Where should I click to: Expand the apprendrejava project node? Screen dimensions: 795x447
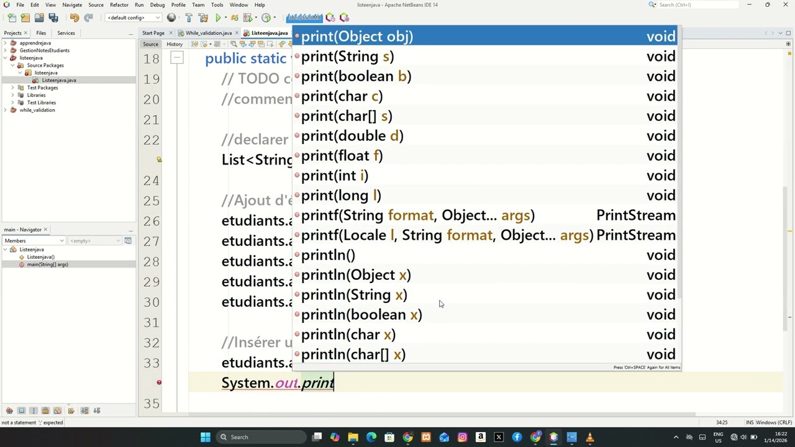(5, 43)
